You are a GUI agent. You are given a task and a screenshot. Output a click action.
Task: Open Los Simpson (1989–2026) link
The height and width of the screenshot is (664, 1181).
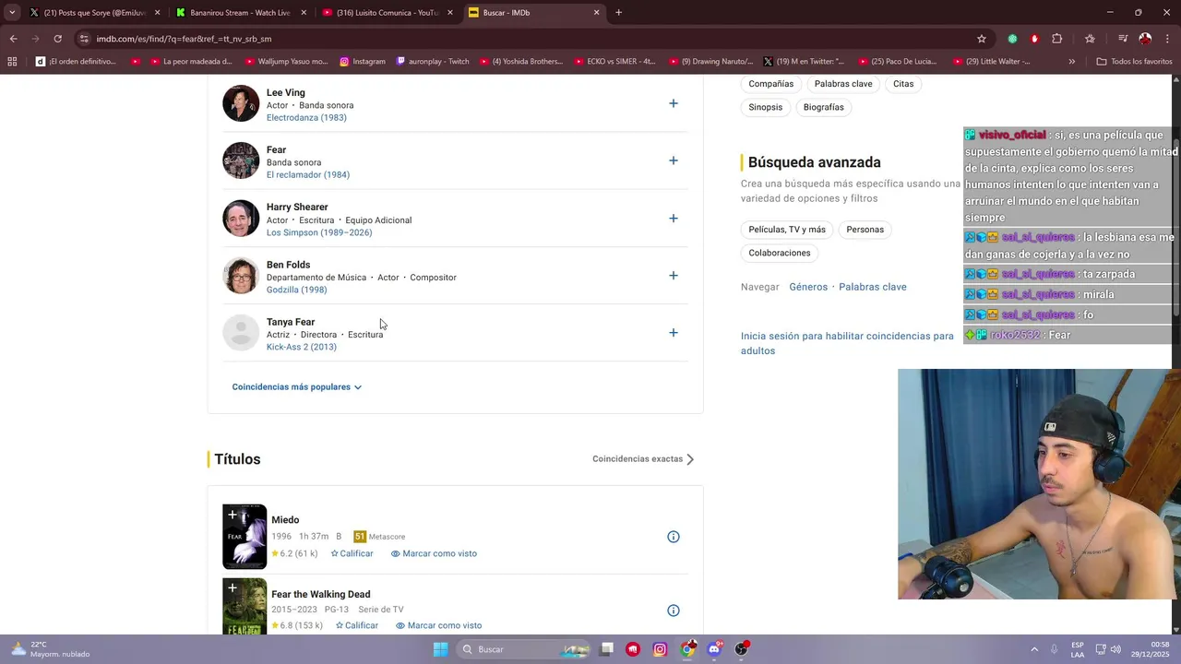coord(319,232)
